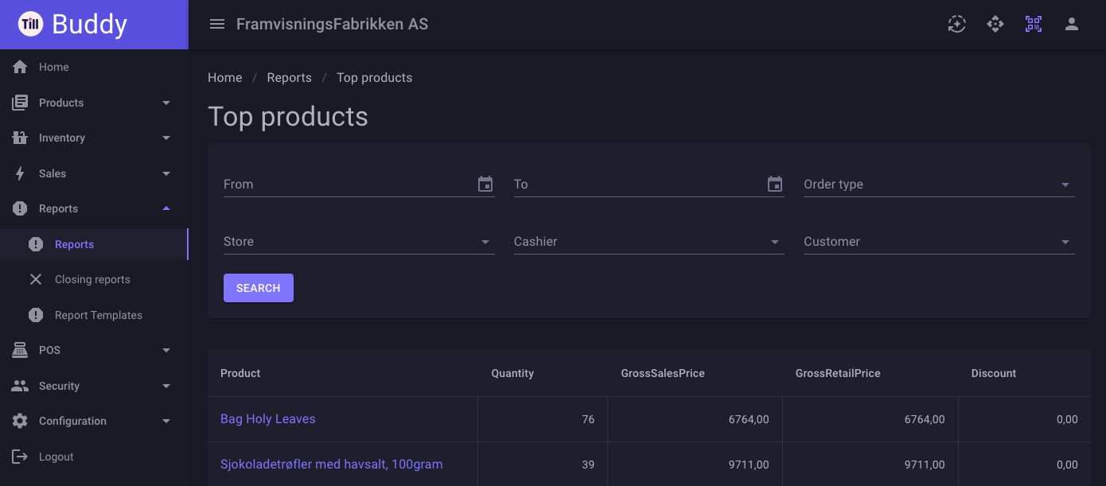Expand the Order type dropdown
Screen dimensions: 1106x486
939,185
